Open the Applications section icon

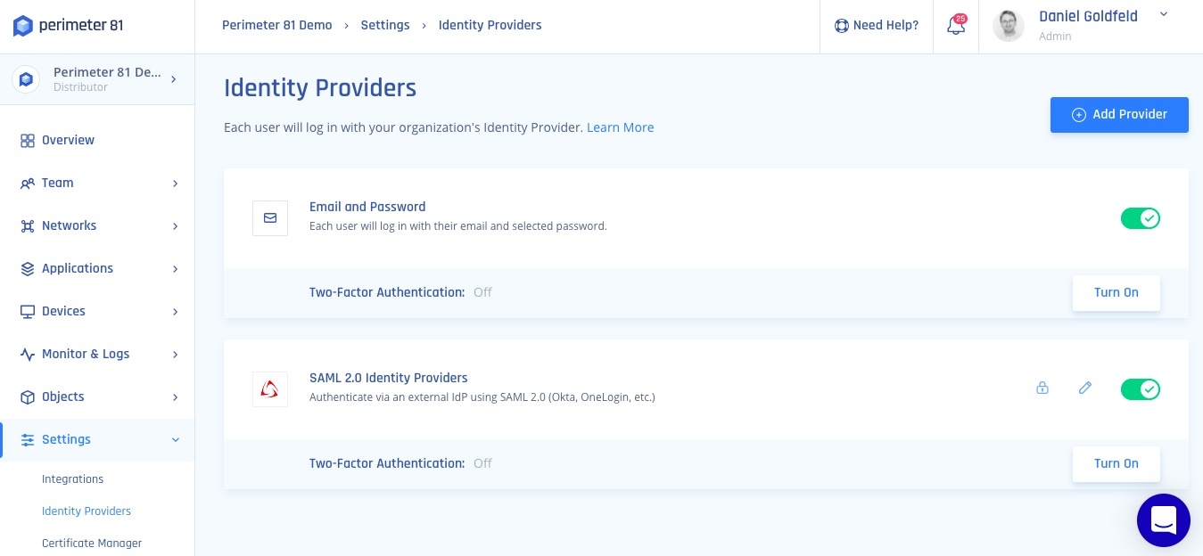[28, 269]
